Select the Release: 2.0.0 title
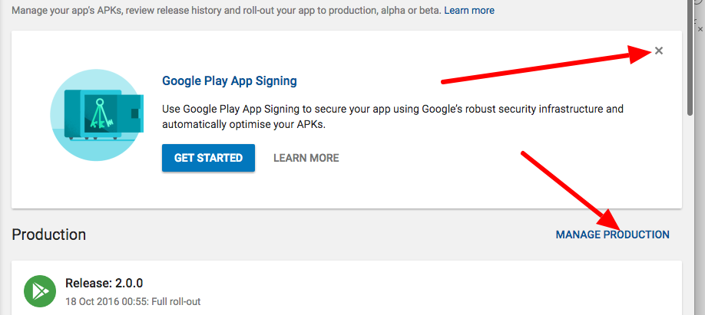The image size is (705, 315). [104, 283]
